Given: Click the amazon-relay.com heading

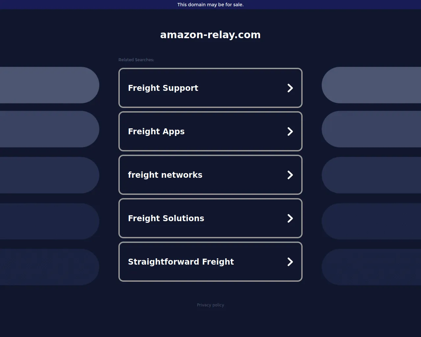Looking at the screenshot, I should click(210, 35).
